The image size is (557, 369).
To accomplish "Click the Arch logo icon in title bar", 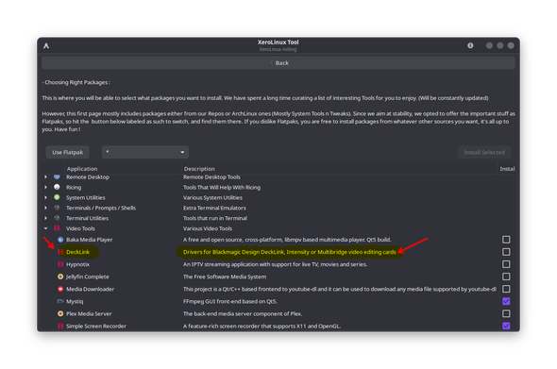I will (x=46, y=45).
